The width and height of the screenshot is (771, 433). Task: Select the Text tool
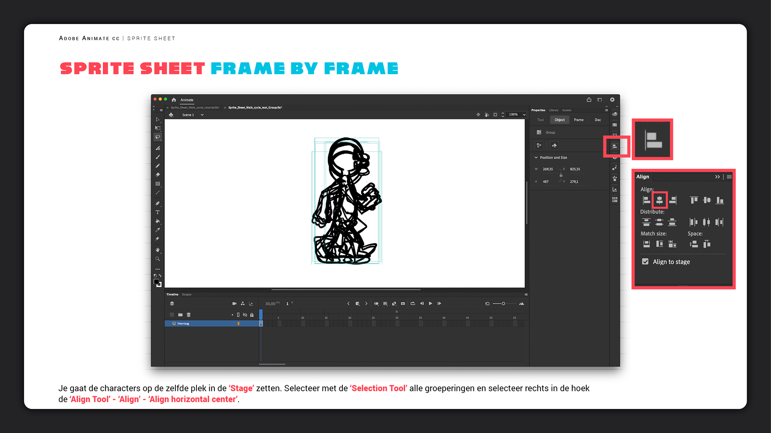click(x=157, y=212)
